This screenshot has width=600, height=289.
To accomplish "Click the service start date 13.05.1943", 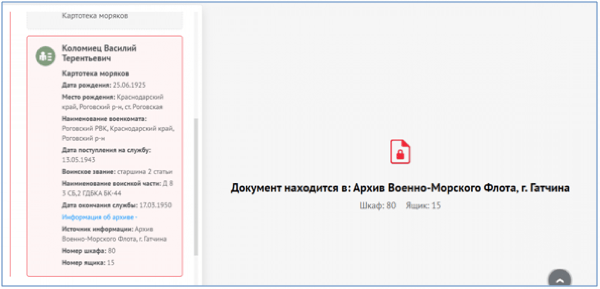I will [x=78, y=160].
